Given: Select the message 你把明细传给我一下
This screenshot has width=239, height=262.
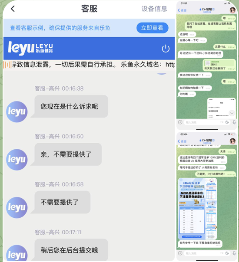Looking at the screenshot, I should 195,88.
